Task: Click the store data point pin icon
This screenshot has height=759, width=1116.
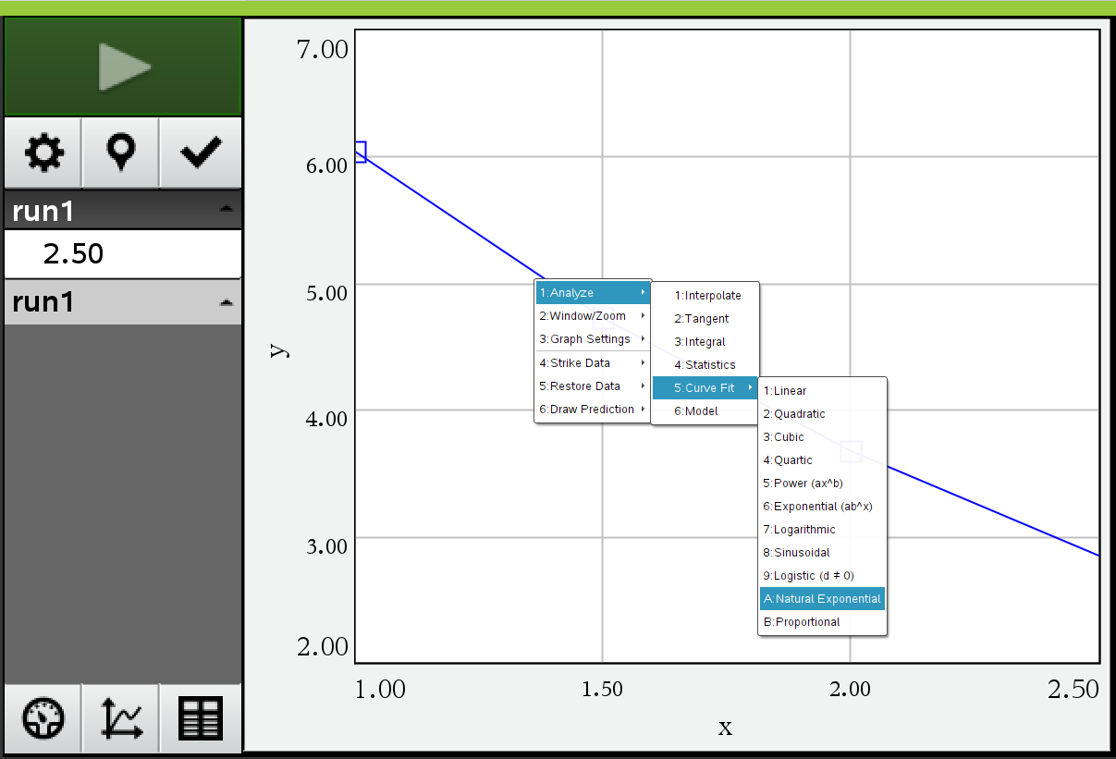Action: click(x=121, y=153)
